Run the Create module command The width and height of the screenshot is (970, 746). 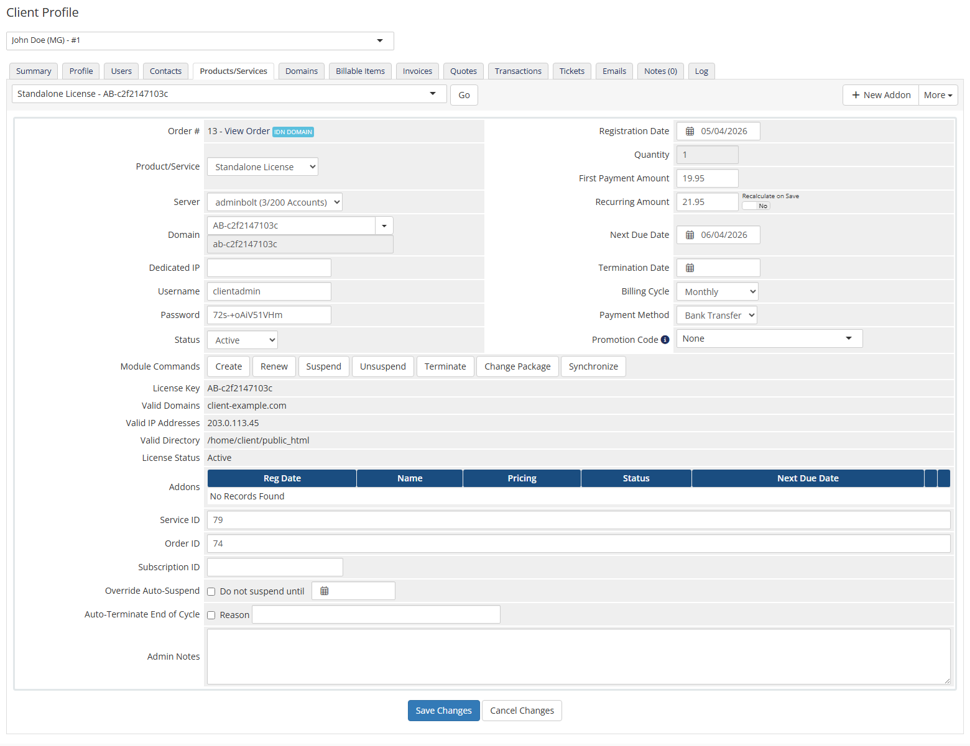[x=229, y=366]
